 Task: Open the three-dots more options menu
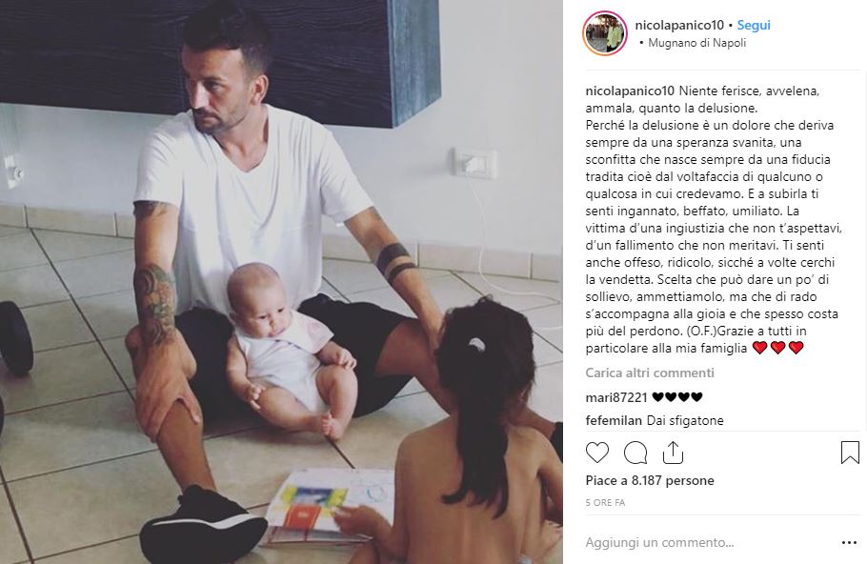849,543
